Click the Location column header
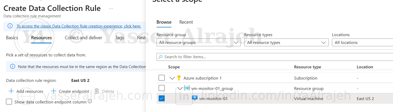Image resolution: width=393 pixels, height=112 pixels. click(x=365, y=67)
